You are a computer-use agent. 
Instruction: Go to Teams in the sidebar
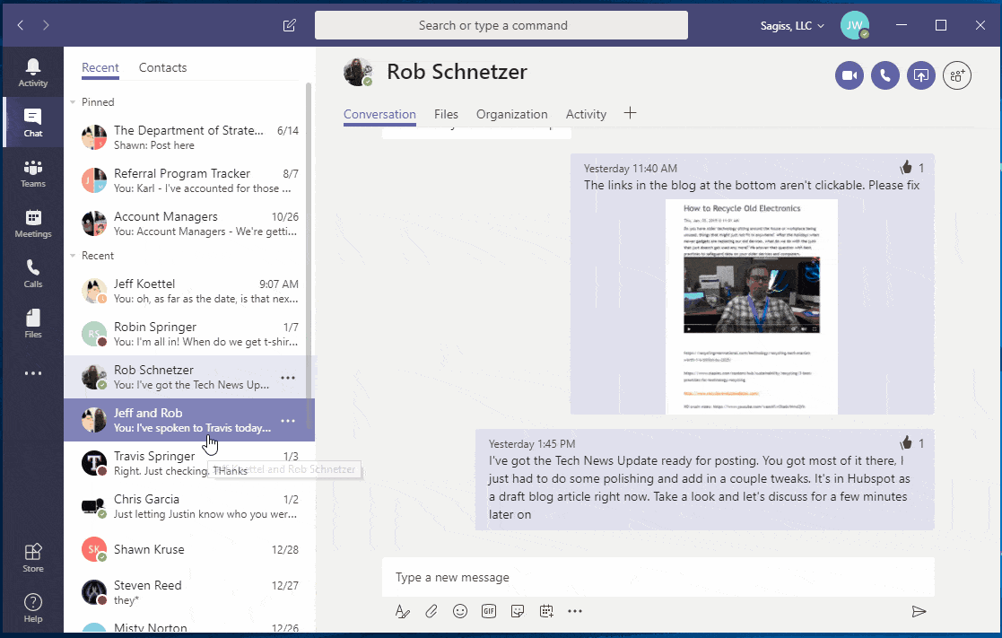(32, 173)
